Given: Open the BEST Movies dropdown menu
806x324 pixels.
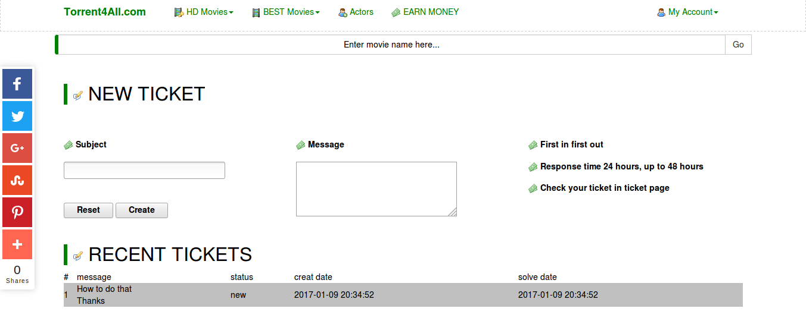Looking at the screenshot, I should [x=285, y=12].
